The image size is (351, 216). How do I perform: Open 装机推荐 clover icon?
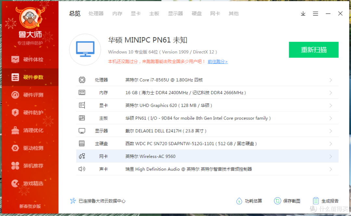tap(15, 166)
